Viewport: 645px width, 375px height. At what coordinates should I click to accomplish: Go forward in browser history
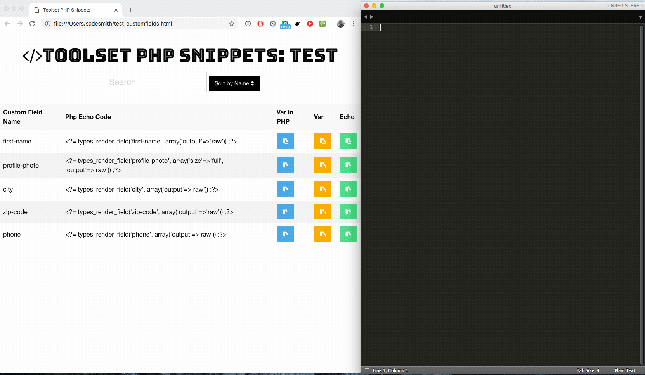20,24
